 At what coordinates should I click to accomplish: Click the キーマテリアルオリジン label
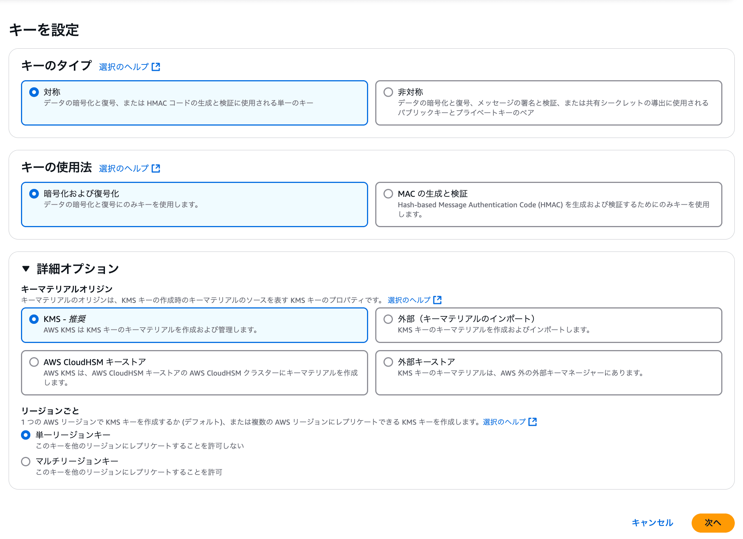67,289
